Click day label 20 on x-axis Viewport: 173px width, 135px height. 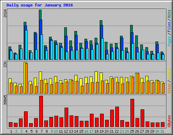(x=106, y=131)
